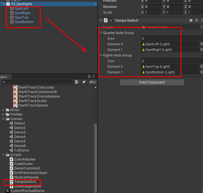This screenshot has height=193, width=203.
Task: Select the EmitParticlesOnSpan script
Action: pos(31,173)
